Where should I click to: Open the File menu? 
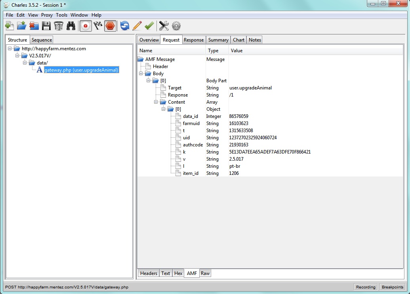[x=10, y=15]
